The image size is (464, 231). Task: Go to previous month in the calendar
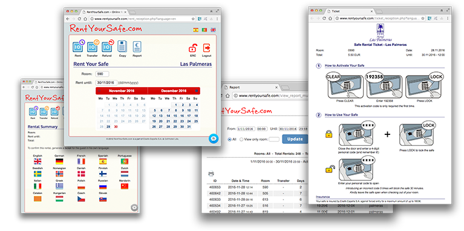[x=99, y=91]
